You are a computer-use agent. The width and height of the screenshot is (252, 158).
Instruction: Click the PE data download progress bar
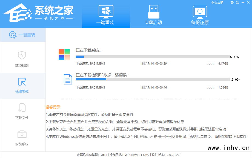point(153,79)
